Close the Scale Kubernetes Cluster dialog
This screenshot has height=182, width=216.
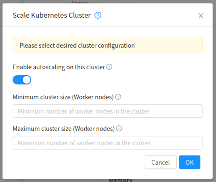point(201,16)
